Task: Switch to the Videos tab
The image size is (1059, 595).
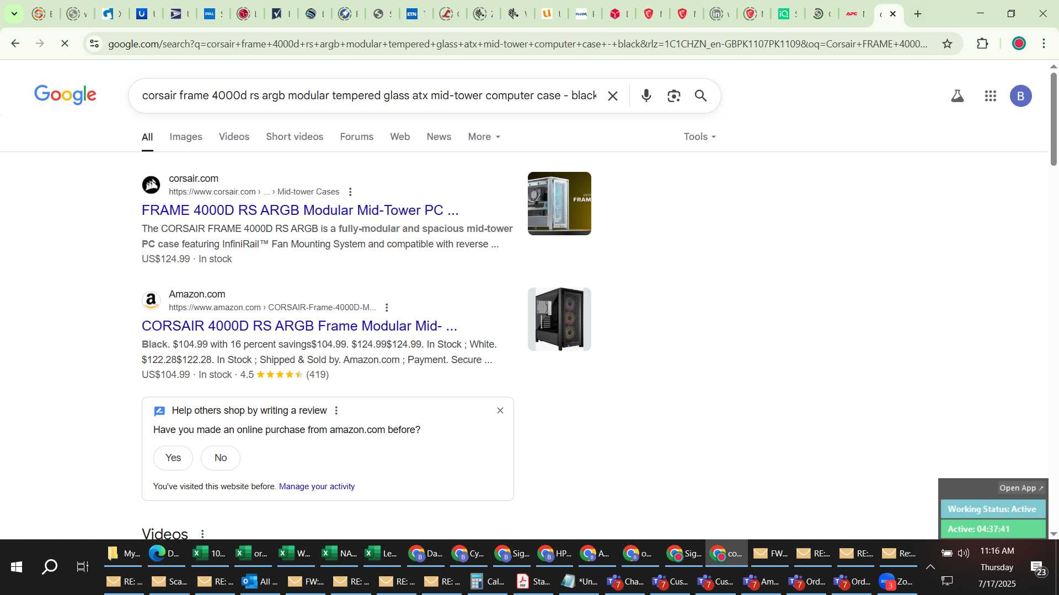Action: (234, 137)
